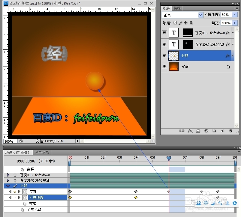Click opacity value field 60%

point(227,15)
